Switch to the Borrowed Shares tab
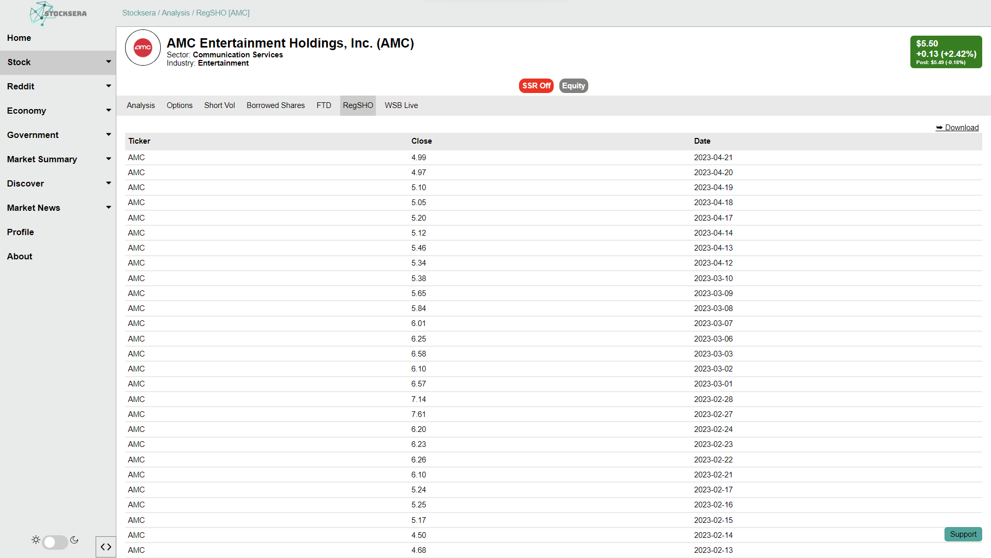Screen dimensions: 991x558 pos(276,105)
